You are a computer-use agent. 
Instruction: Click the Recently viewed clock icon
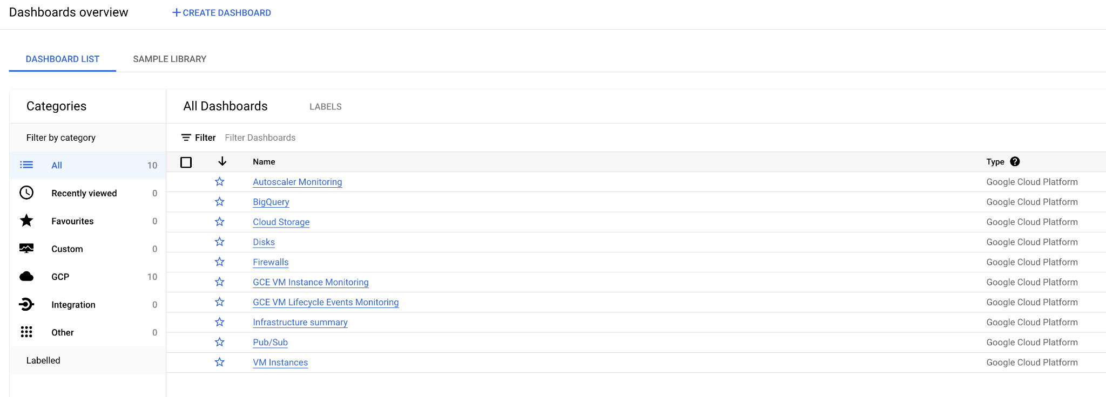point(26,193)
